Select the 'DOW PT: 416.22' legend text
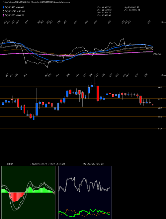Screen dimensions: 166x219 14,15
